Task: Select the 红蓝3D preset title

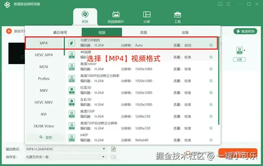Action: tap(86, 88)
